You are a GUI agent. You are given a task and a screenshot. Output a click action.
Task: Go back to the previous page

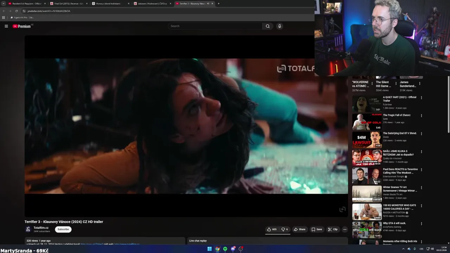[x=4, y=11]
